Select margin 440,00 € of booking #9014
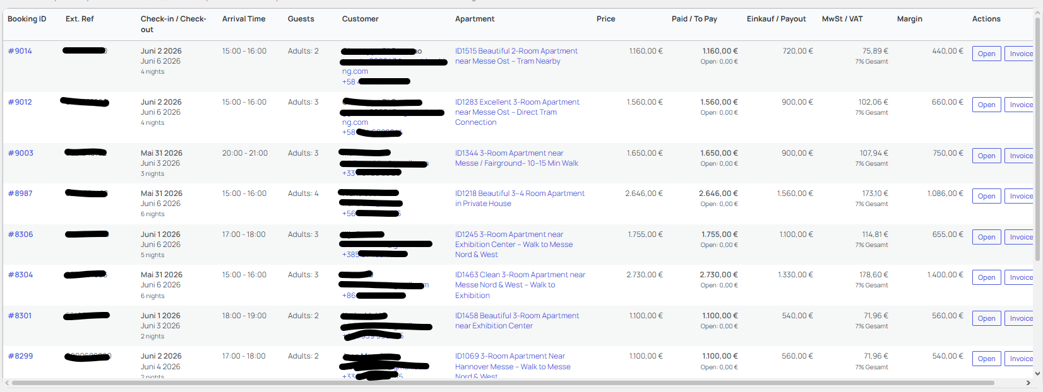This screenshot has width=1043, height=392. (948, 51)
